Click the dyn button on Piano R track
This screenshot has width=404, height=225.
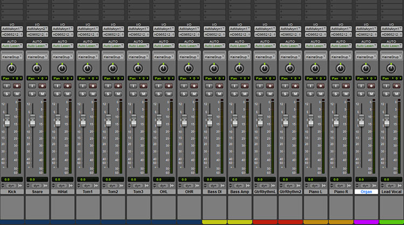pos(340,186)
